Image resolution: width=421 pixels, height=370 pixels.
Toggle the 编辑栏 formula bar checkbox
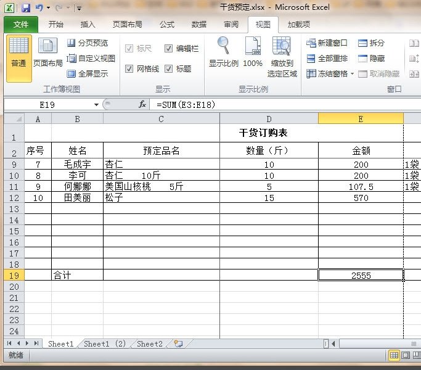tap(168, 49)
